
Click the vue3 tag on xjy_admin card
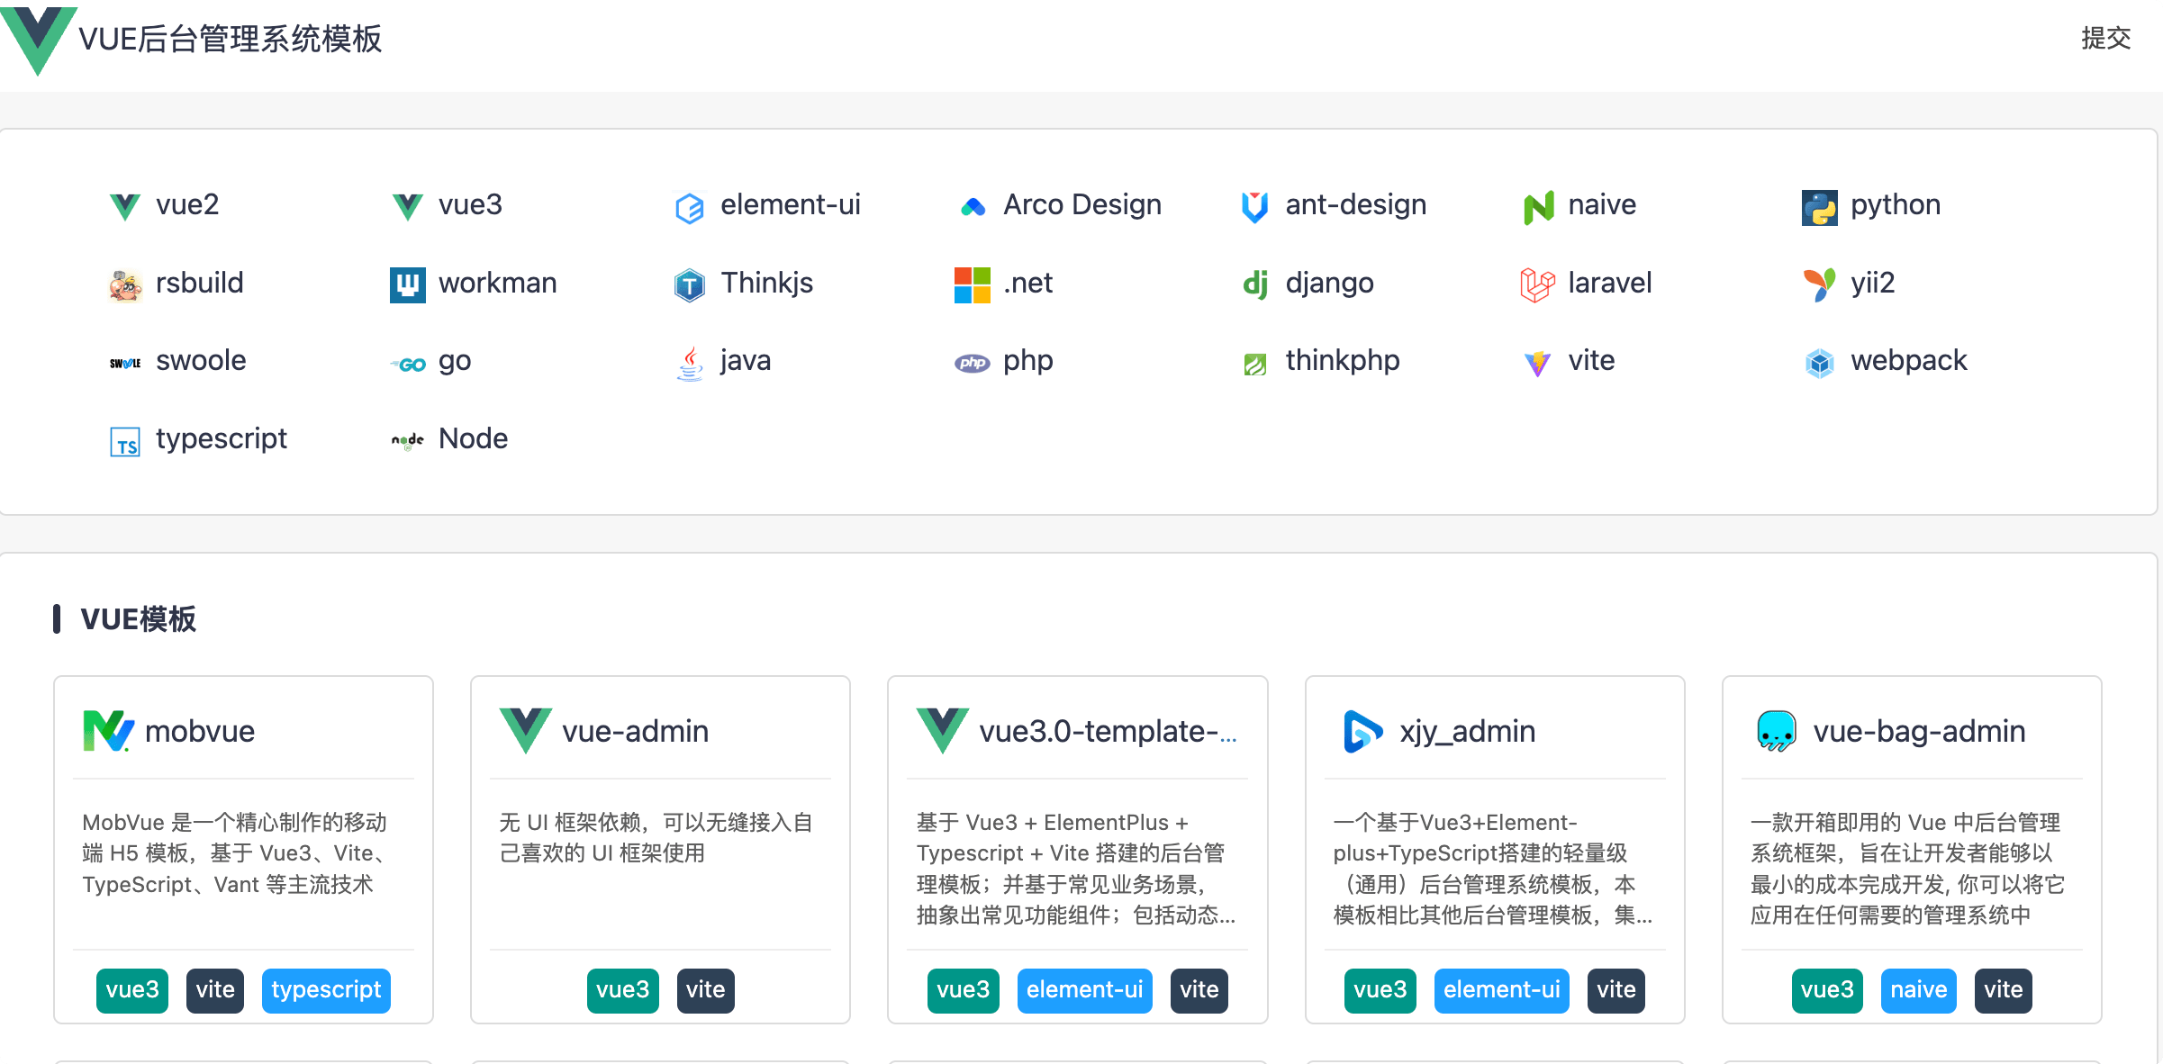pyautogui.click(x=1380, y=990)
